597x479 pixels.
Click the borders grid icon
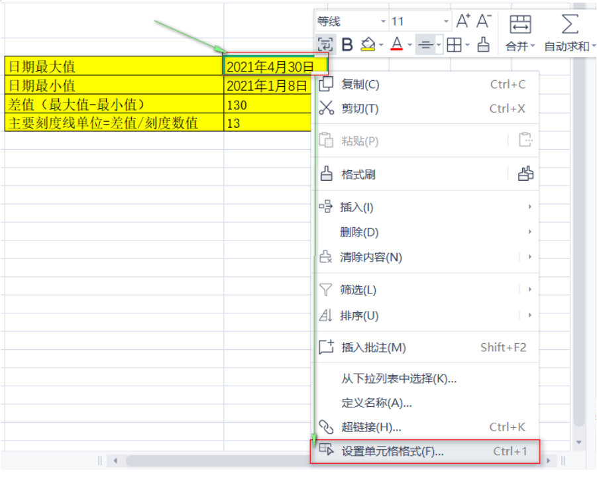454,45
